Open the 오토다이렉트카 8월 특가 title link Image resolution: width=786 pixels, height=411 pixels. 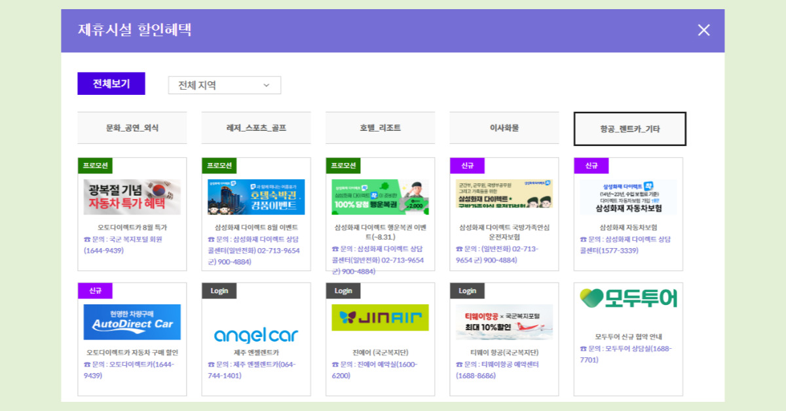click(132, 228)
